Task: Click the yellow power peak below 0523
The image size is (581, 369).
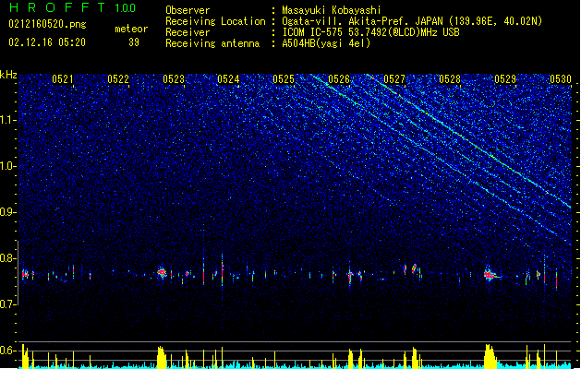Action: (161, 357)
